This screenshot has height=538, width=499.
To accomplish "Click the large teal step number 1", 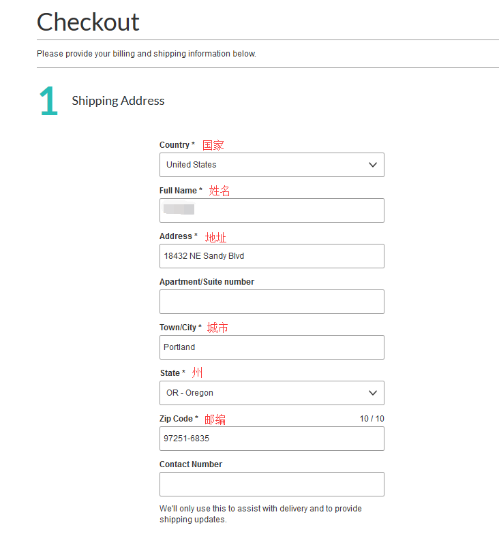I will coord(48,101).
